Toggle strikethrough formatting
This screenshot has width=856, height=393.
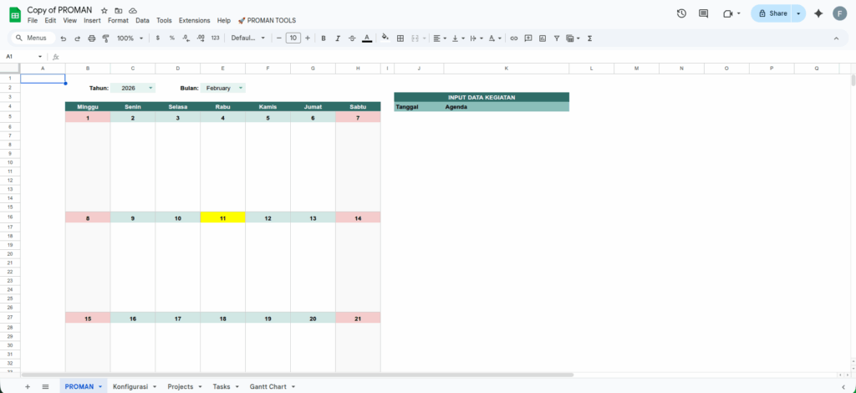[x=352, y=38]
